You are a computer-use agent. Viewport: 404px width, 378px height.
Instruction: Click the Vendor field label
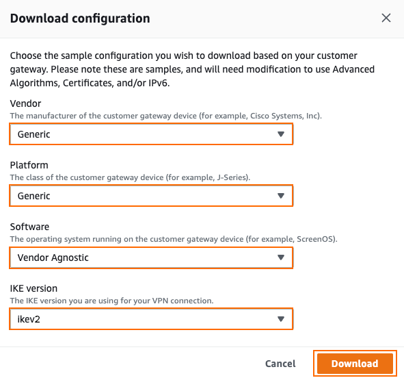25,103
